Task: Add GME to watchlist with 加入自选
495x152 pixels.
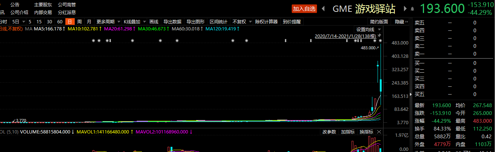Action: [304, 9]
